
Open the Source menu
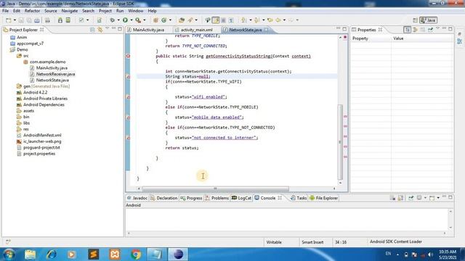51,11
